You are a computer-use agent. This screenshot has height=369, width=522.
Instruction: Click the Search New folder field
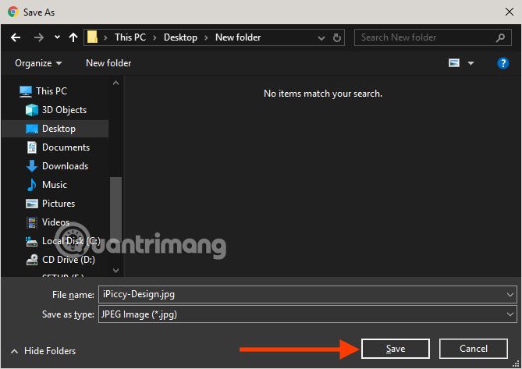(x=433, y=37)
